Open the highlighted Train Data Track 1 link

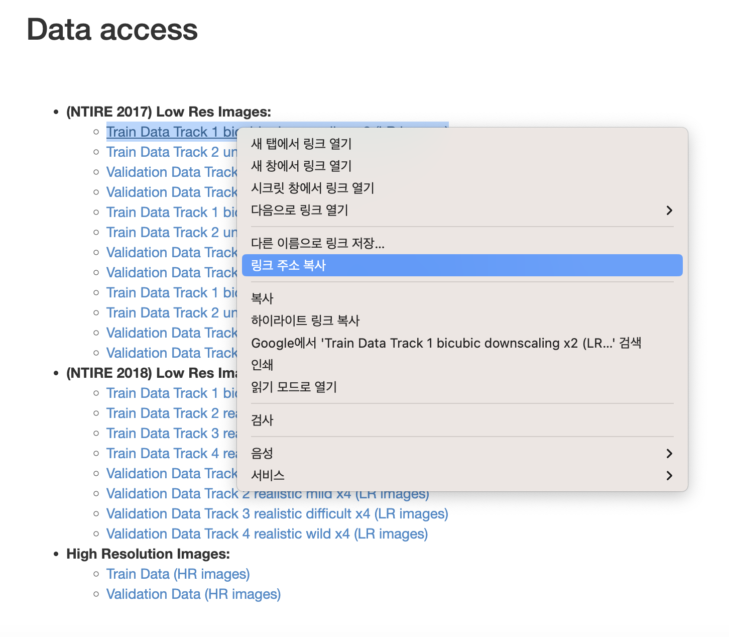tap(171, 132)
